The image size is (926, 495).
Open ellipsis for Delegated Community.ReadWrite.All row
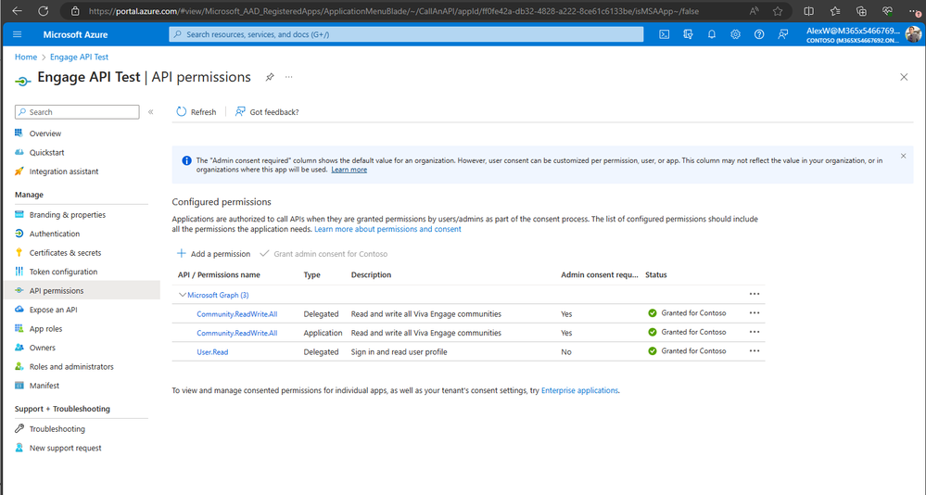(755, 313)
